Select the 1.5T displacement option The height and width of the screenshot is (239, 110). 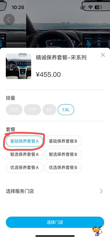click(x=14, y=110)
